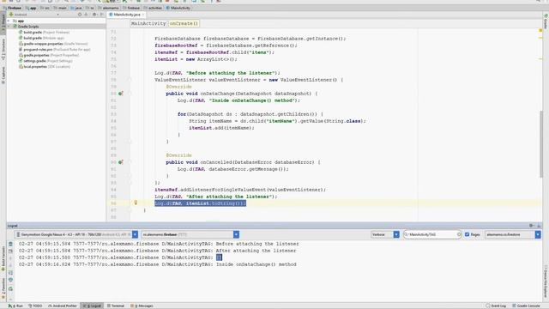Click the scroll-from-source target icon in Project panel
Viewport: 549px width, 309px height.
point(80,15)
